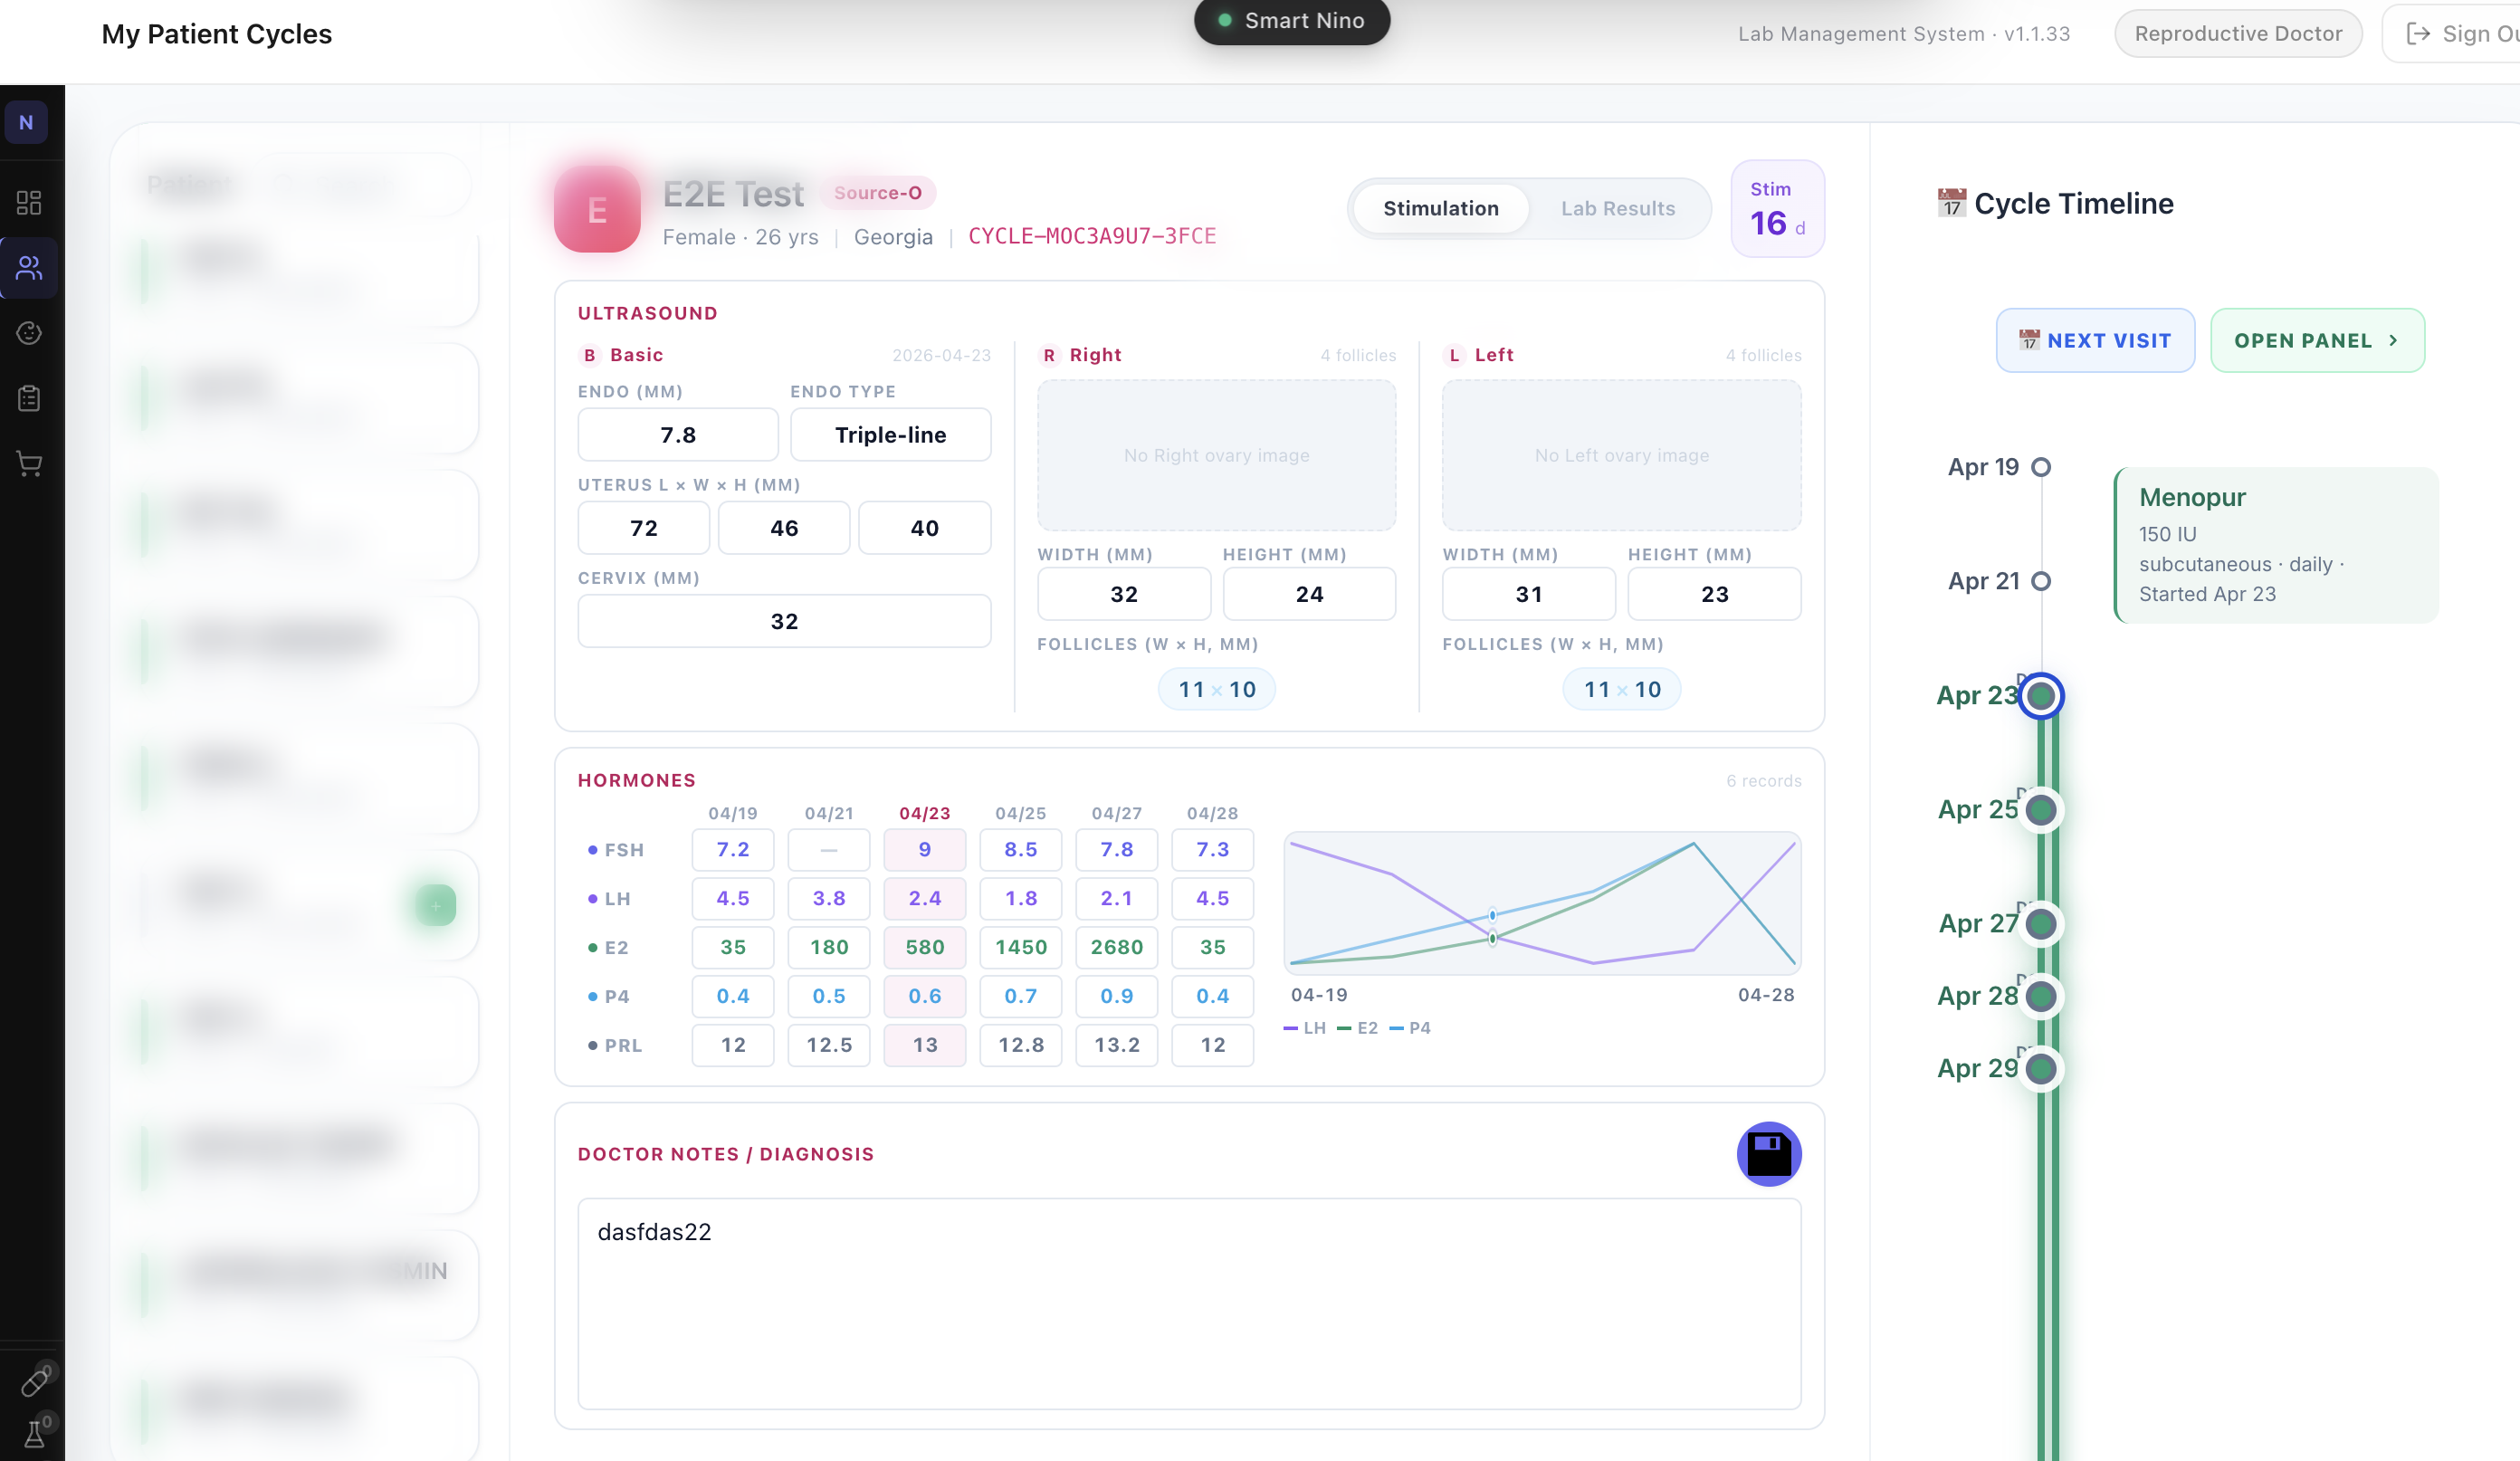Open the Reproductive Doctor role selector
This screenshot has width=2520, height=1461.
point(2237,34)
